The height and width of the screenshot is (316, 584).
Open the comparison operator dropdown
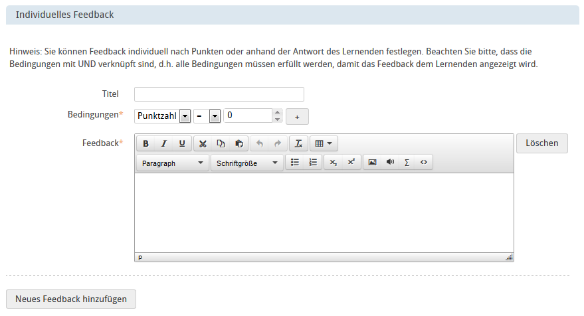coord(207,116)
